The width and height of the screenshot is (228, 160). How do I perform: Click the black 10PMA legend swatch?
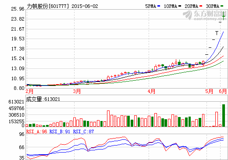click(x=180, y=6)
